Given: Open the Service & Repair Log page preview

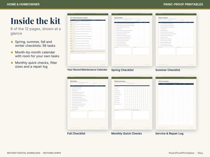Looking at the screenshot, I should (176, 103).
